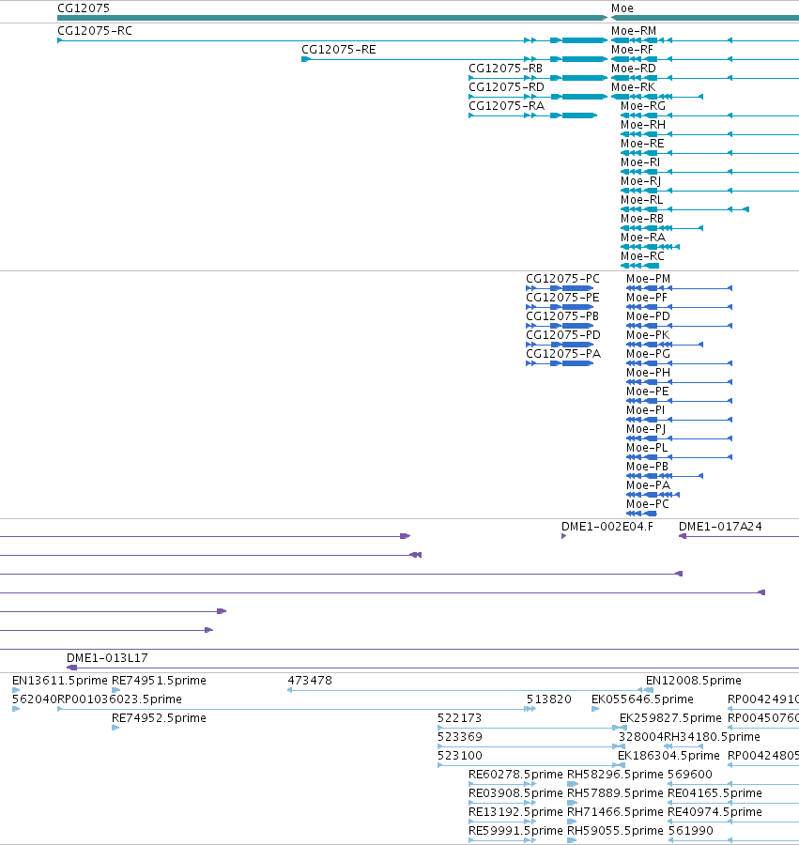Click the Moe-RE transcript label
The height and width of the screenshot is (845, 799).
coord(642,144)
